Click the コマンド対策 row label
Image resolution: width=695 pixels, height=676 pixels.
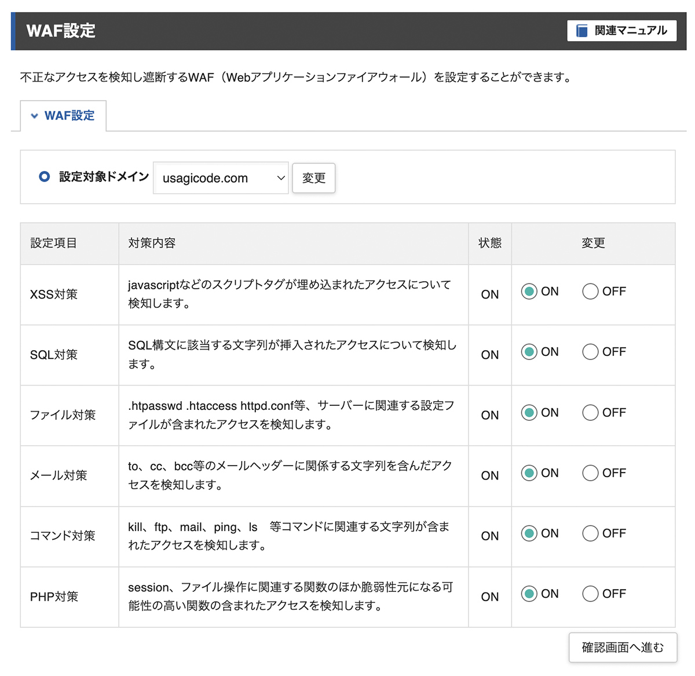coord(63,536)
